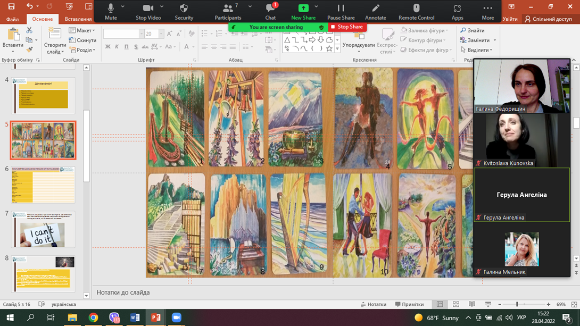
Task: Select slide 7 thumbnail with 'I can't do it'
Action: 43,230
